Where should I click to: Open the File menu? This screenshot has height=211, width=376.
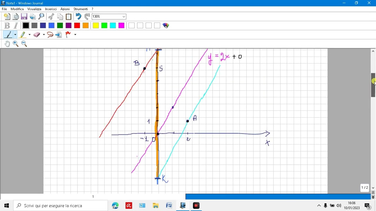[x=4, y=9]
